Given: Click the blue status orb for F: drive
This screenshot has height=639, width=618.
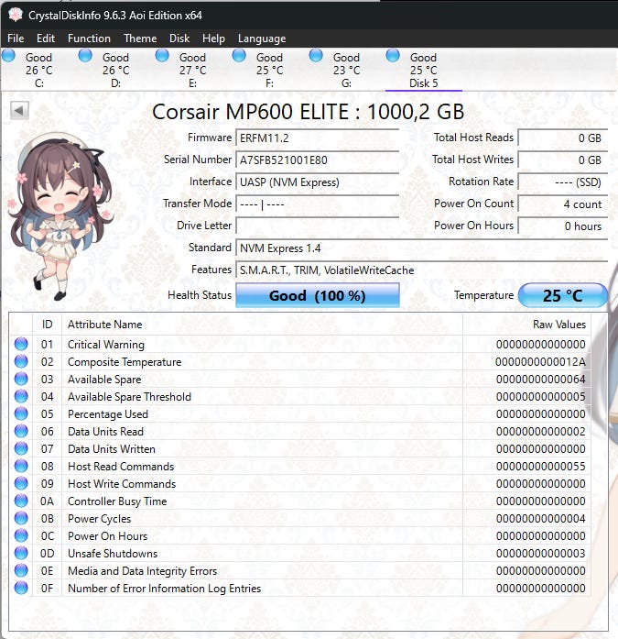Looking at the screenshot, I should pyautogui.click(x=239, y=55).
